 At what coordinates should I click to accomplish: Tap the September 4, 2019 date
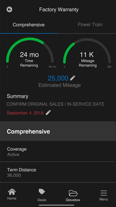point(25,113)
